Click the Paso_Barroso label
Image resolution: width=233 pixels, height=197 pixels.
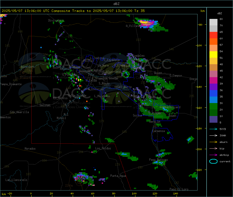coord(158,160)
